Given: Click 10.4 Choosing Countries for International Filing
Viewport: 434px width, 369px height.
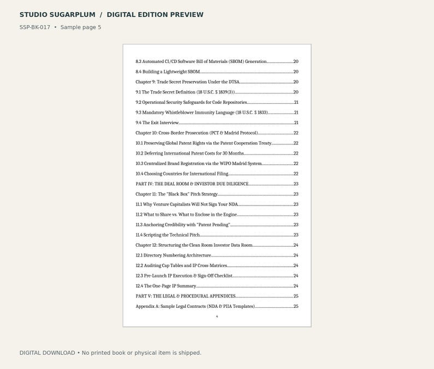Looking at the screenshot, I should point(217,174).
